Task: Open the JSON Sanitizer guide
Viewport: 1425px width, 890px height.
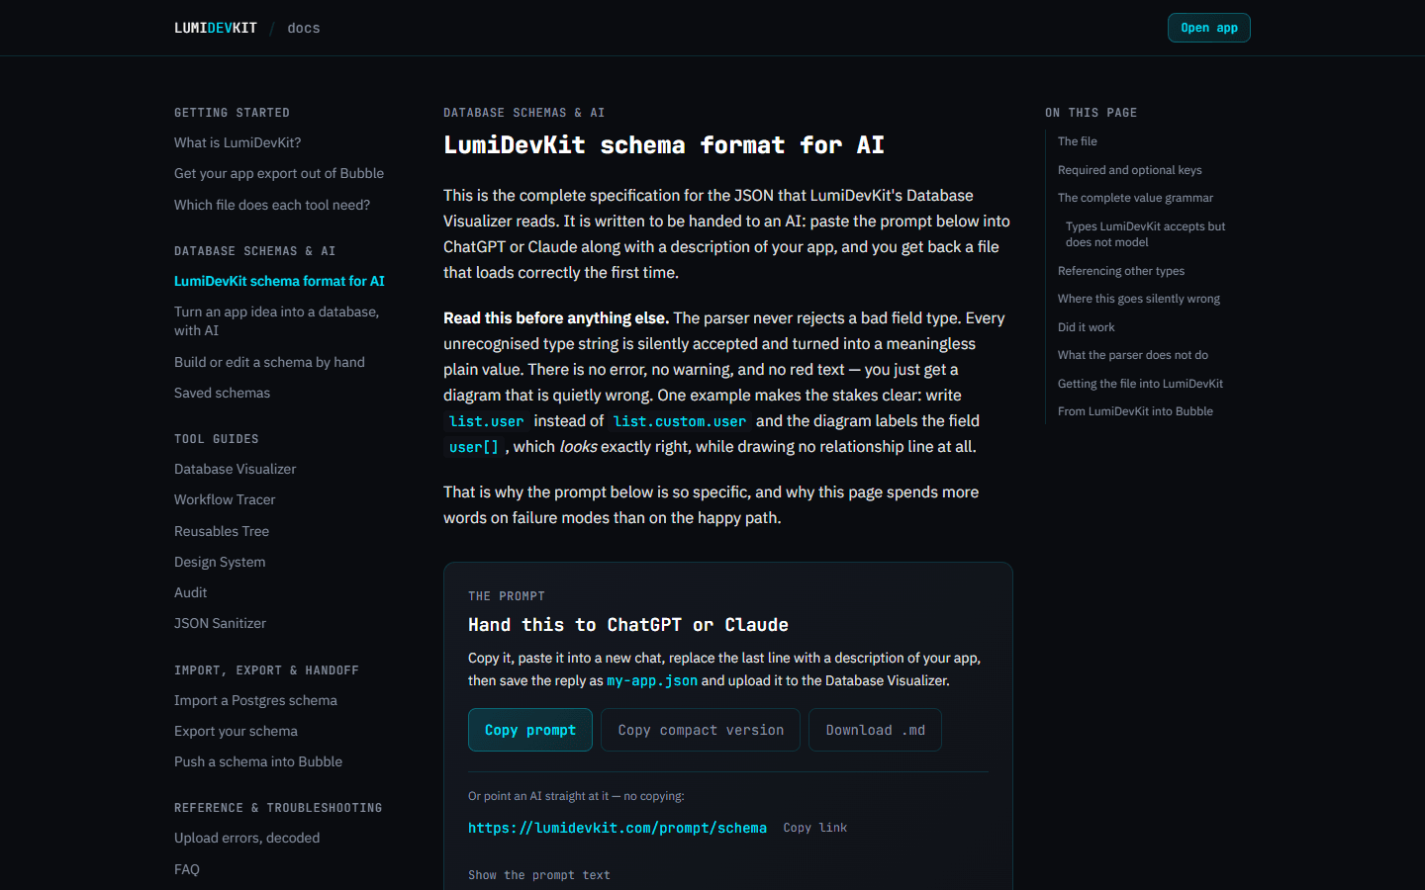Action: coord(220,623)
